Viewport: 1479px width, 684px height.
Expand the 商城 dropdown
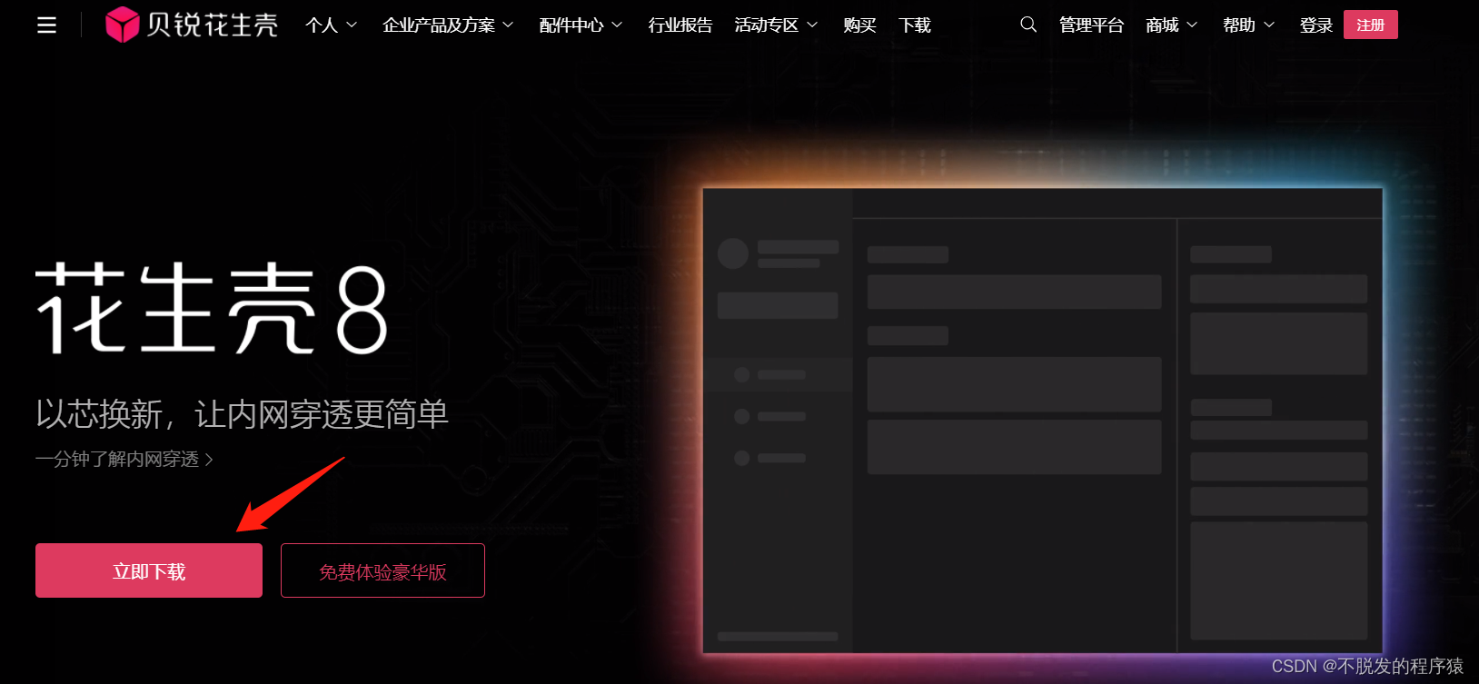tap(1171, 25)
